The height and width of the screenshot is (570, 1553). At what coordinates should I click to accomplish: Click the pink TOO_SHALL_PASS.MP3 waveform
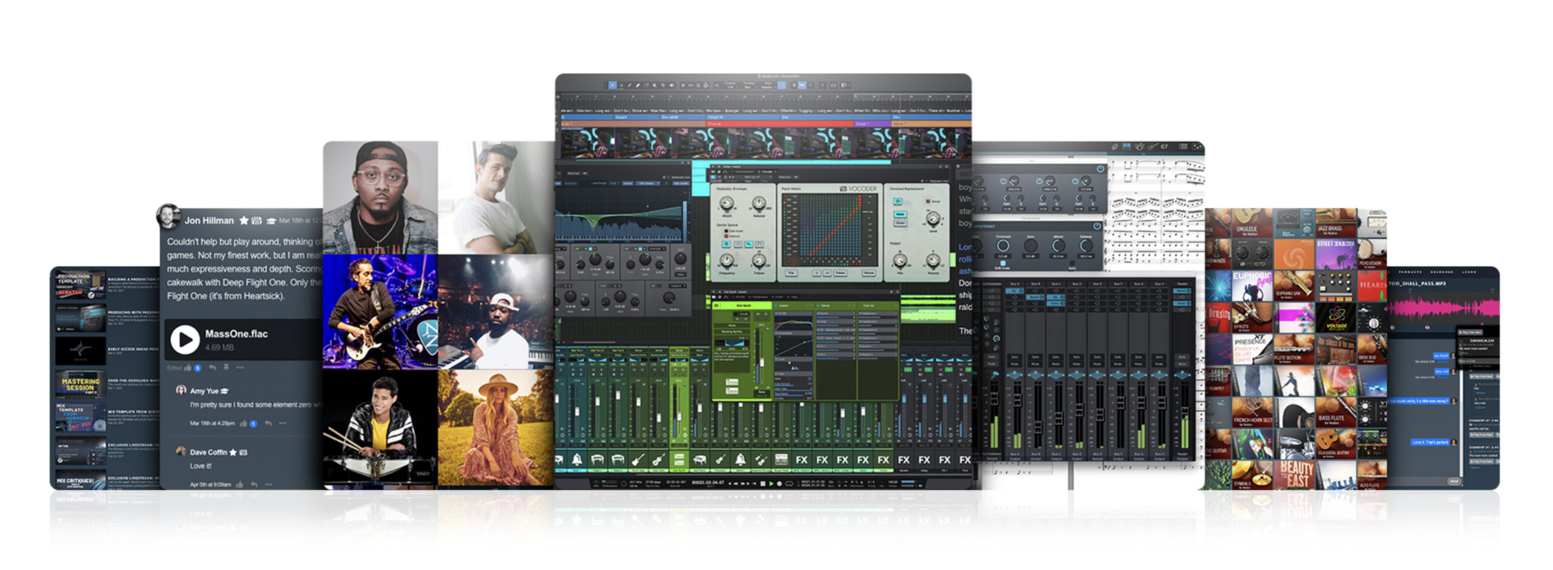click(1444, 307)
